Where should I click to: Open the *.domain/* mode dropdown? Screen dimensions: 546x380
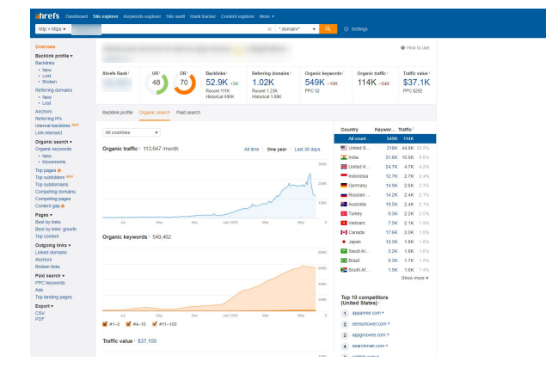[x=298, y=29]
